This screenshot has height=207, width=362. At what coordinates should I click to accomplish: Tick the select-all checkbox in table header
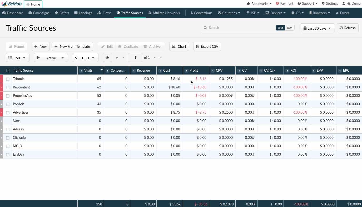point(8,71)
